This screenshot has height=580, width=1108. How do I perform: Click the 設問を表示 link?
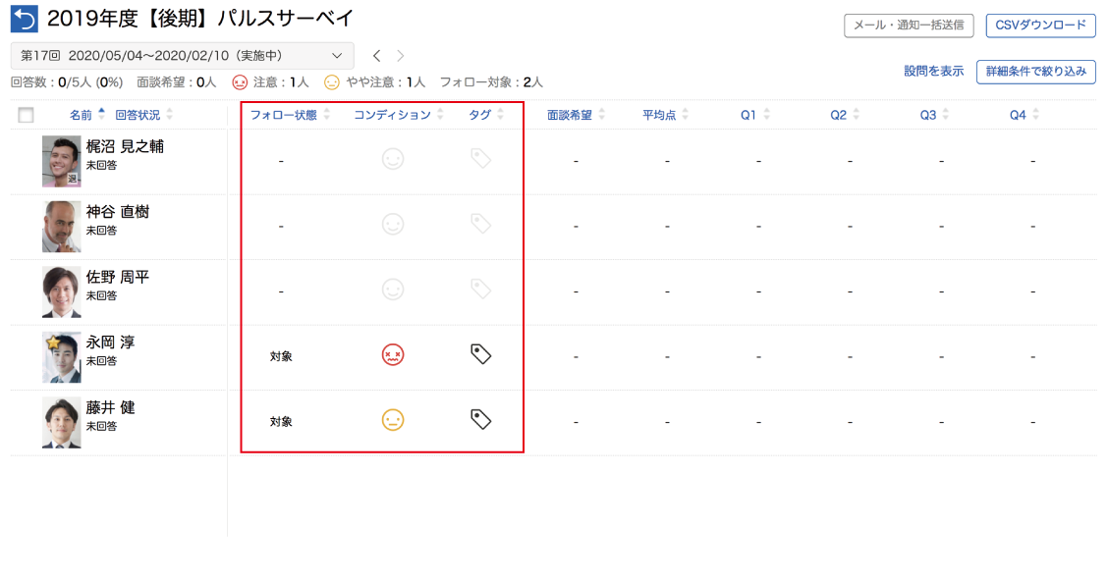pyautogui.click(x=934, y=72)
